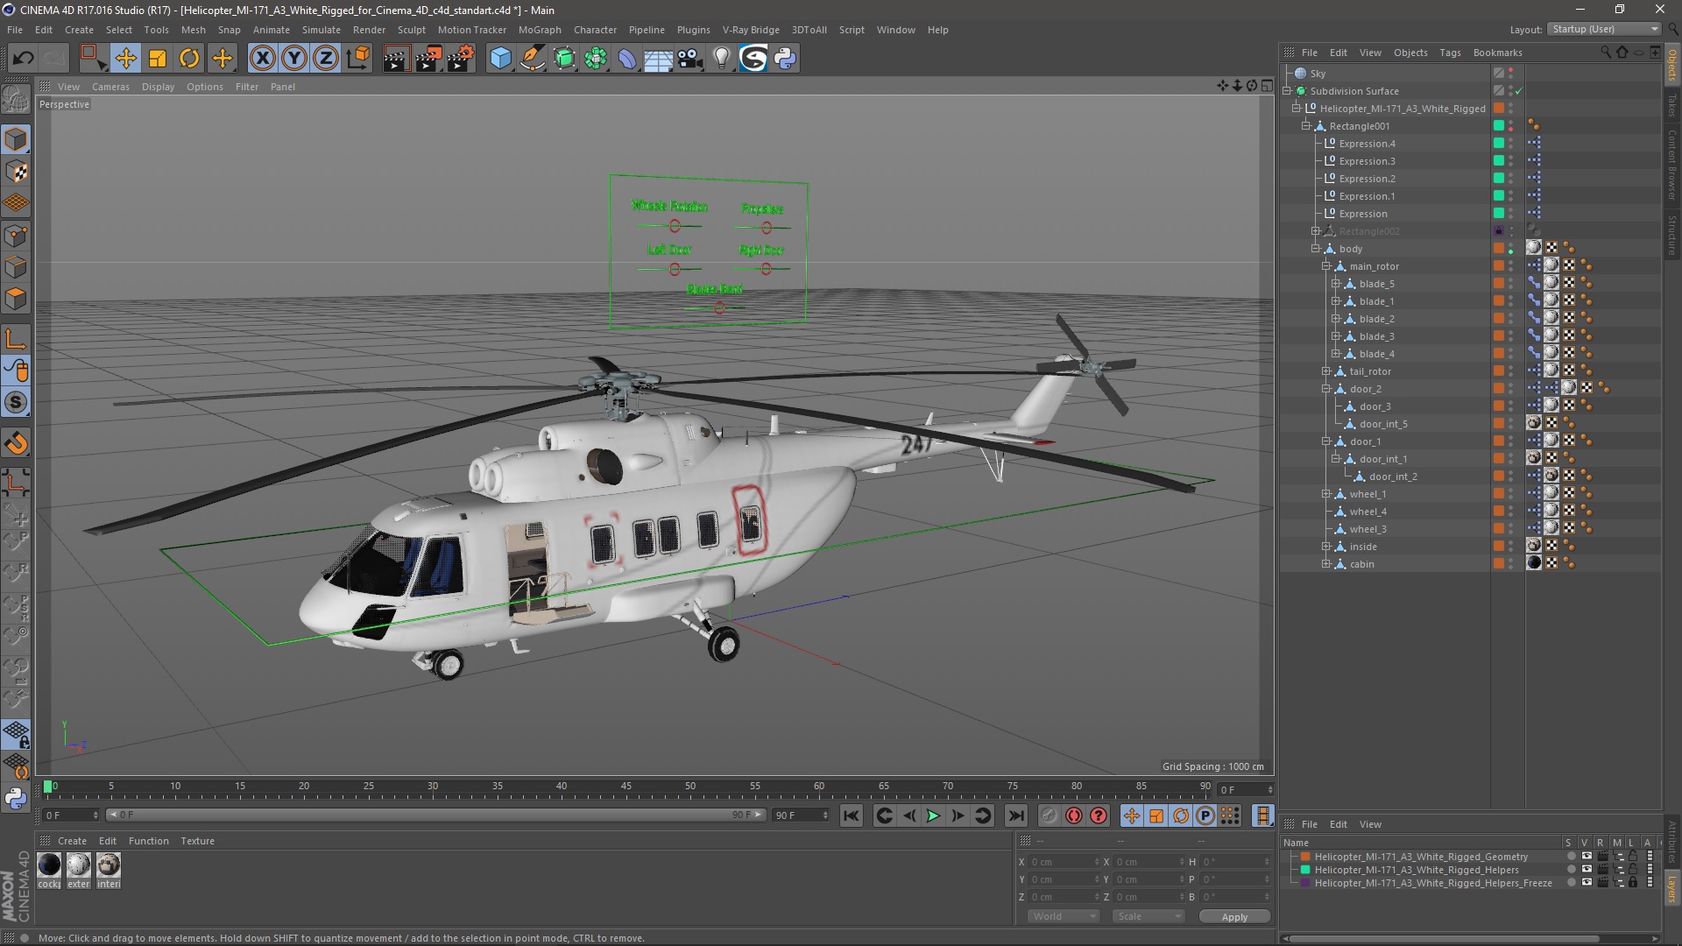Toggle render flag of Rigged_Helpers layer
1682x946 pixels.
pyautogui.click(x=1602, y=870)
